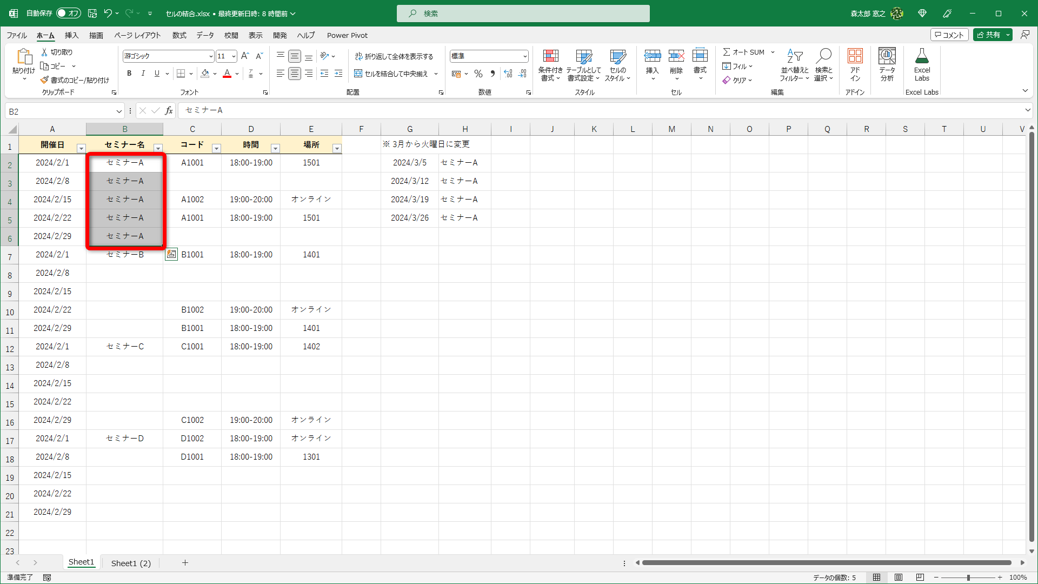This screenshot has height=584, width=1038.
Task: Click the Insert Function fx icon
Action: 169,111
